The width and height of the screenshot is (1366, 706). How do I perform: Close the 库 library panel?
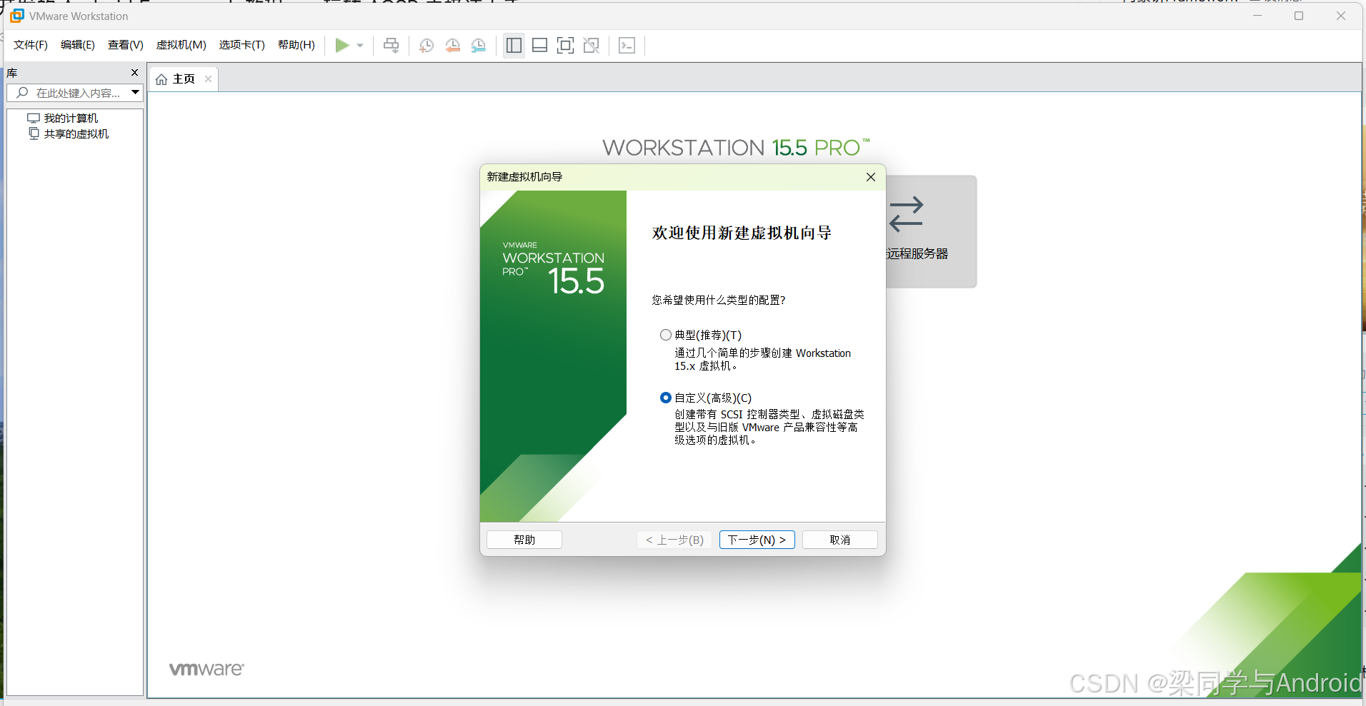[134, 73]
